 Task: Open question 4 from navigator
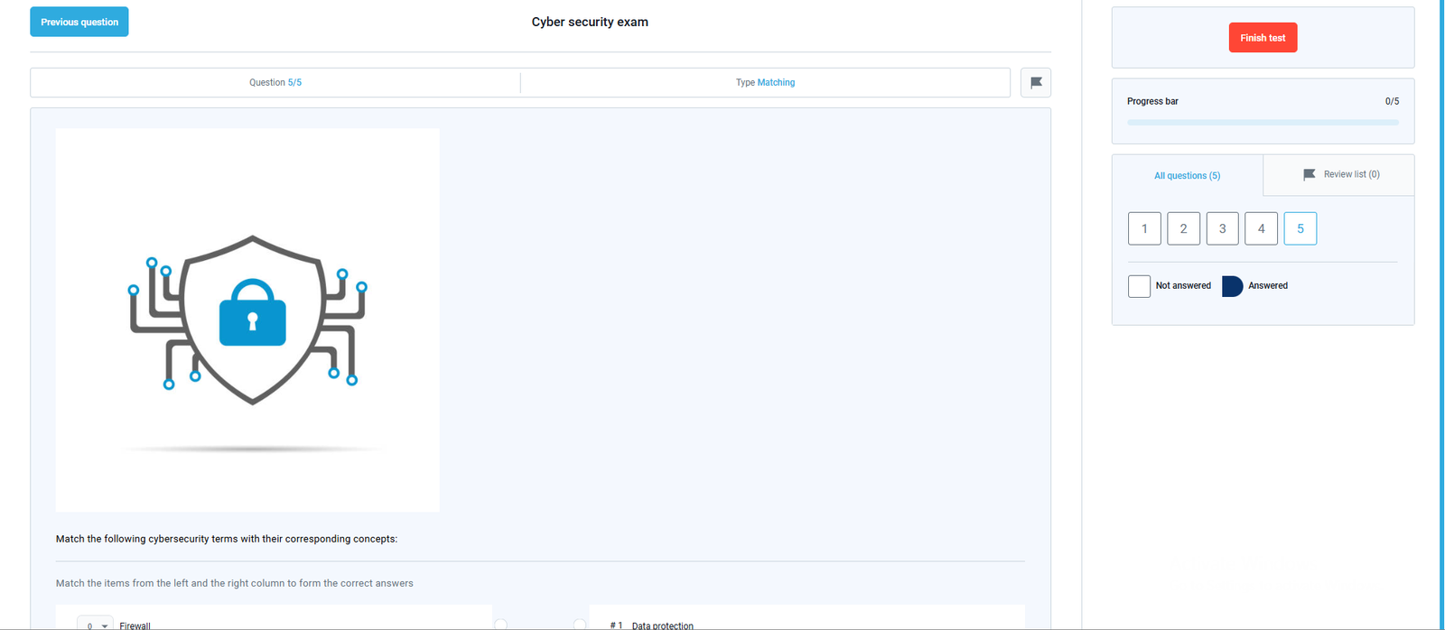tap(1261, 228)
